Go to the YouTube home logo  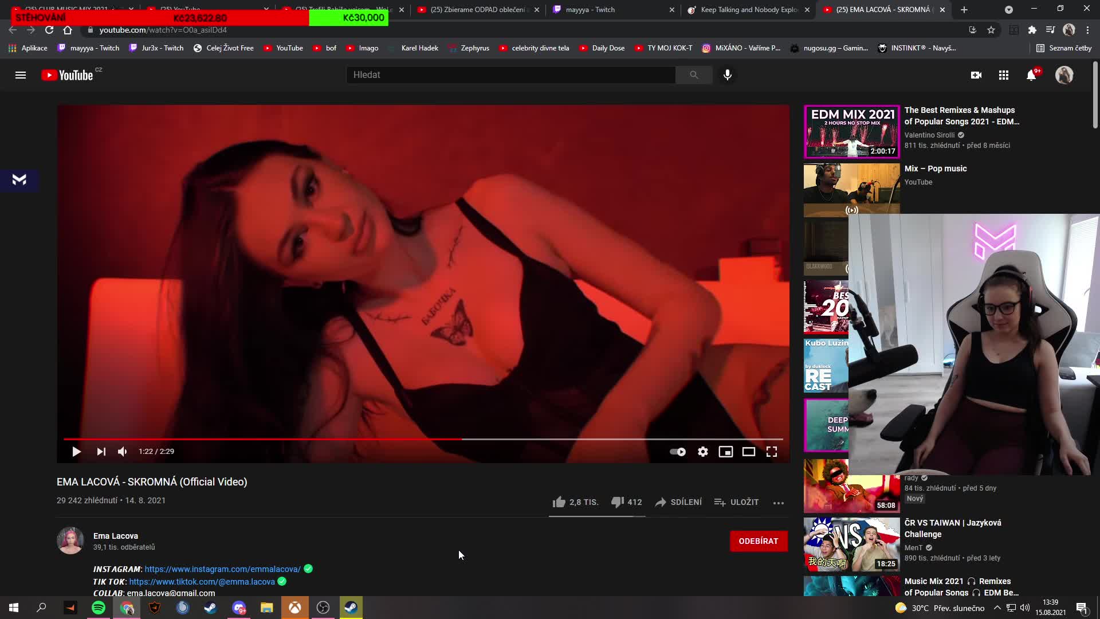point(67,75)
